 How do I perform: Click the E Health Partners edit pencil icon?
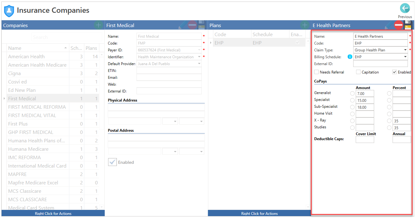[389, 25]
